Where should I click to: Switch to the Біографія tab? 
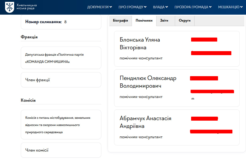(120, 21)
